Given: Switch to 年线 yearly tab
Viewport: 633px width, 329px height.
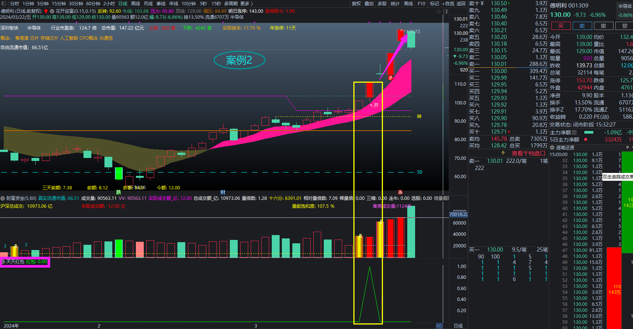Looking at the screenshot, I should (x=174, y=3).
